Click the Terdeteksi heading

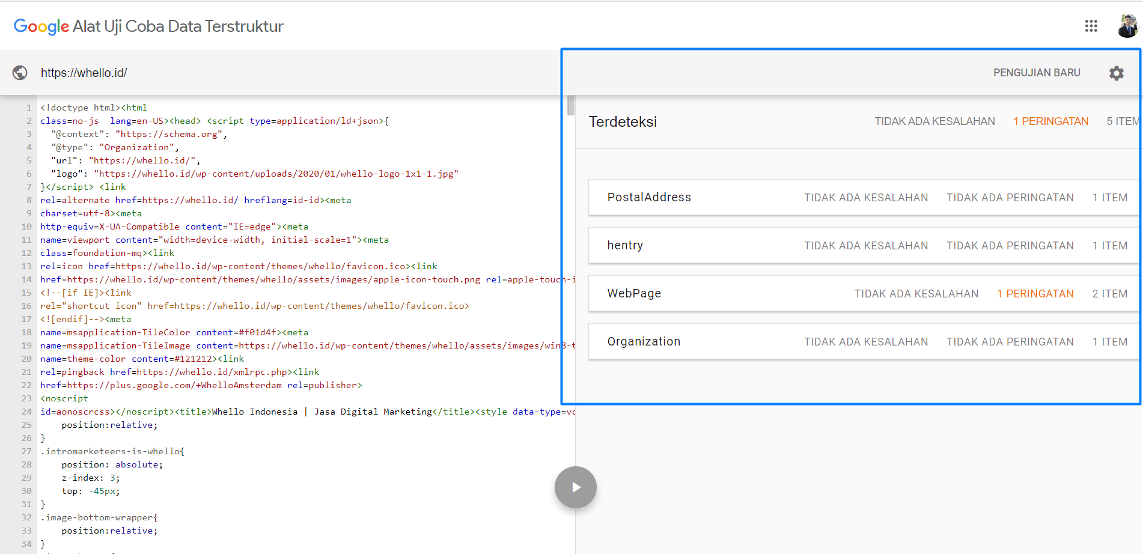point(623,122)
